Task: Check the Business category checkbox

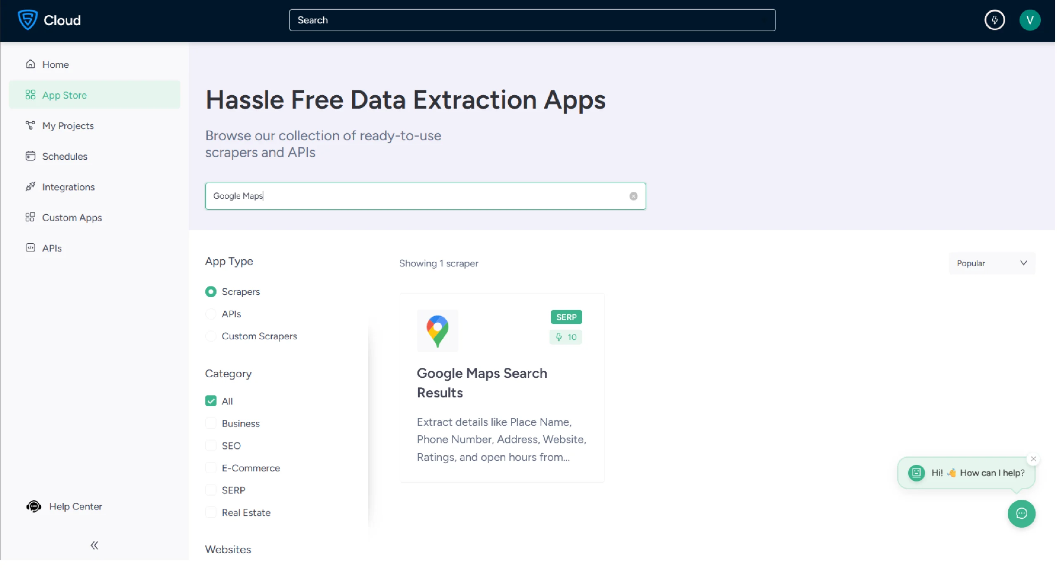Action: tap(211, 424)
